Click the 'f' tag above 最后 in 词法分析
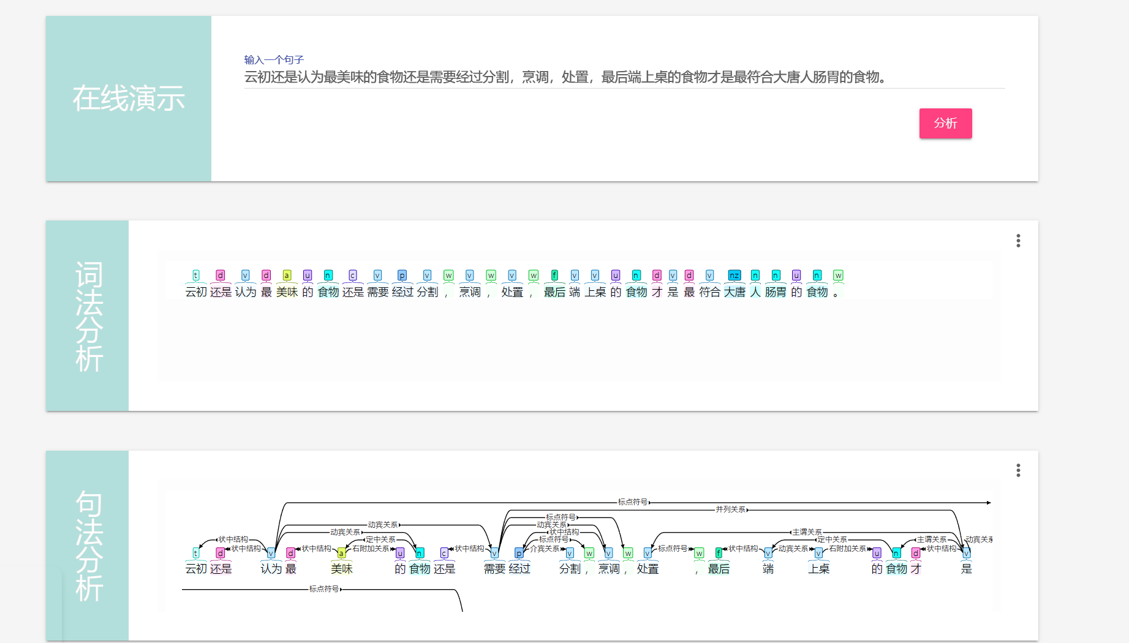 [554, 276]
